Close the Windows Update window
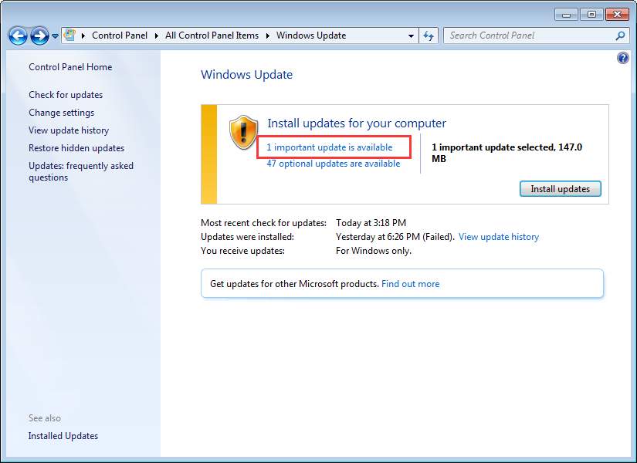The image size is (637, 463). [617, 15]
